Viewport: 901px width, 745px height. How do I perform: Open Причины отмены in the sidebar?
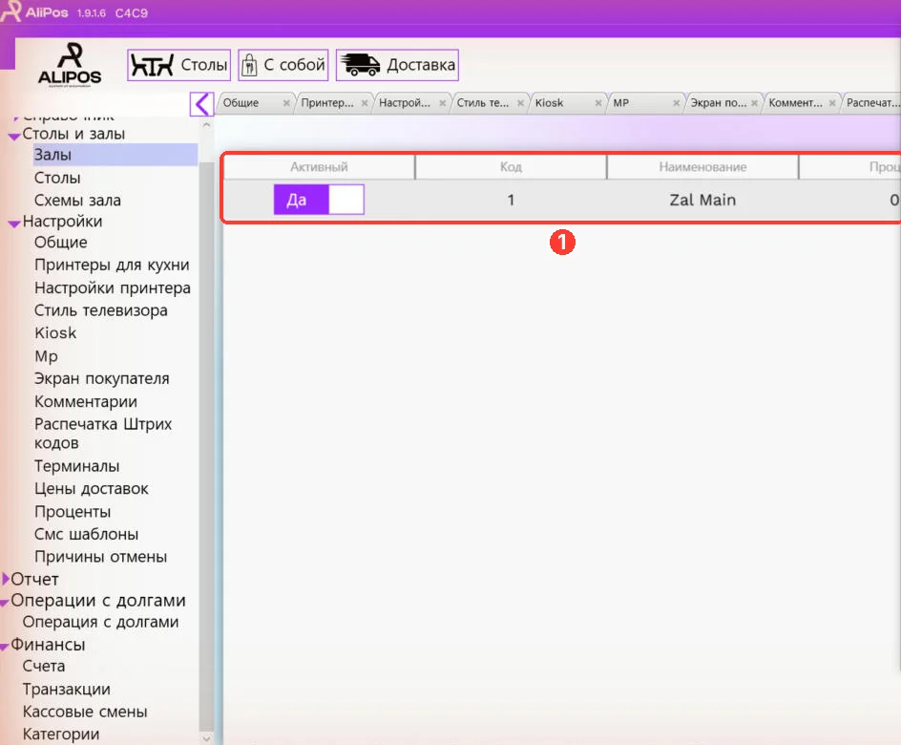click(x=100, y=557)
